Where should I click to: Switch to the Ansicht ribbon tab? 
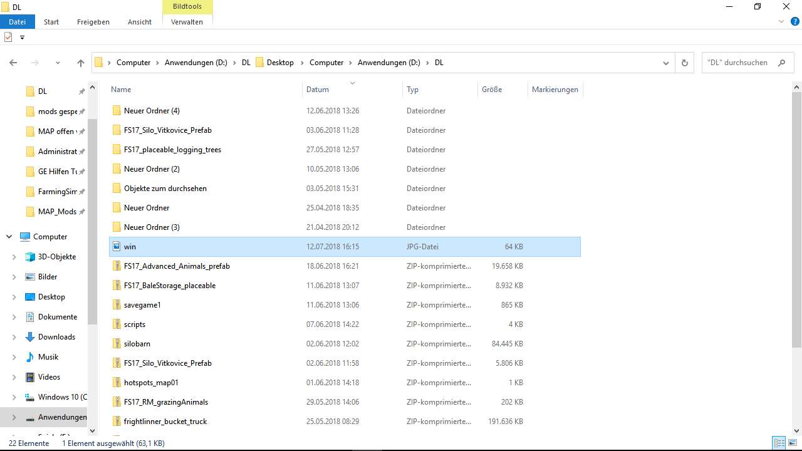pos(140,21)
